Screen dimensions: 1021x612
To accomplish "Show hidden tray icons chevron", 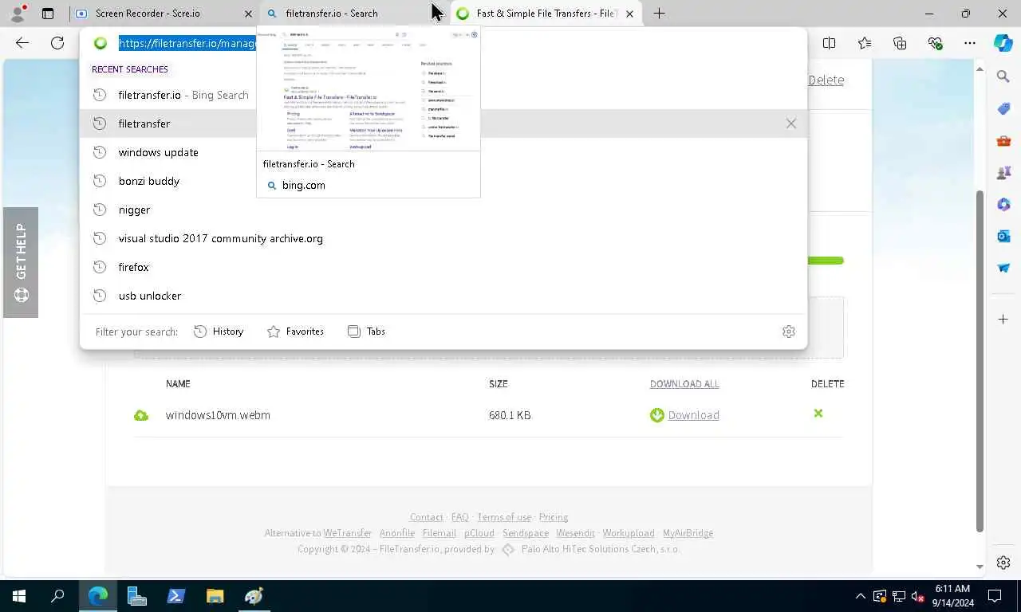I will (x=860, y=596).
